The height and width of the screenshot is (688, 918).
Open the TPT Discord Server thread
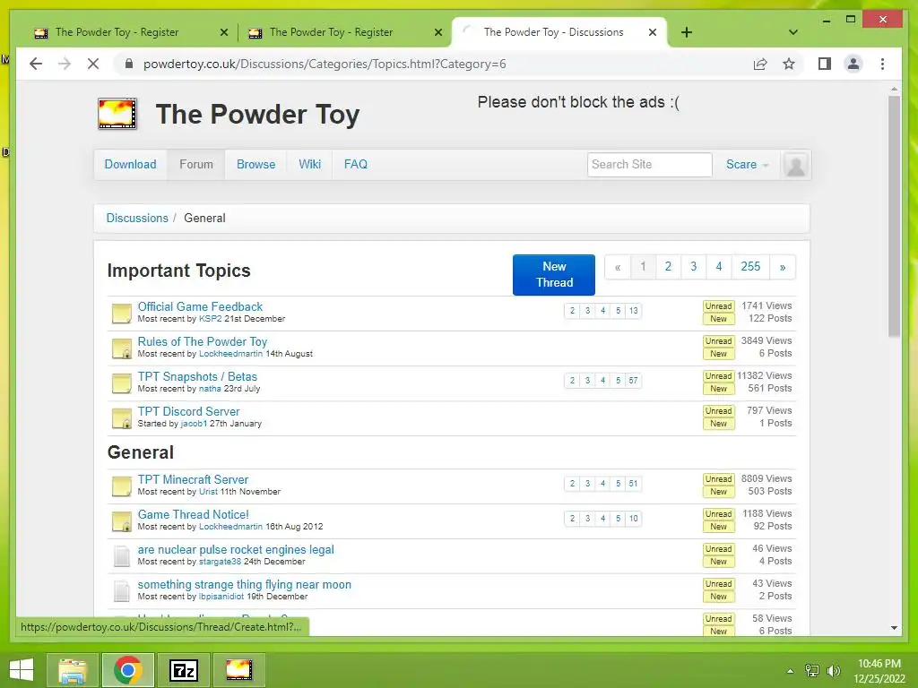point(188,411)
